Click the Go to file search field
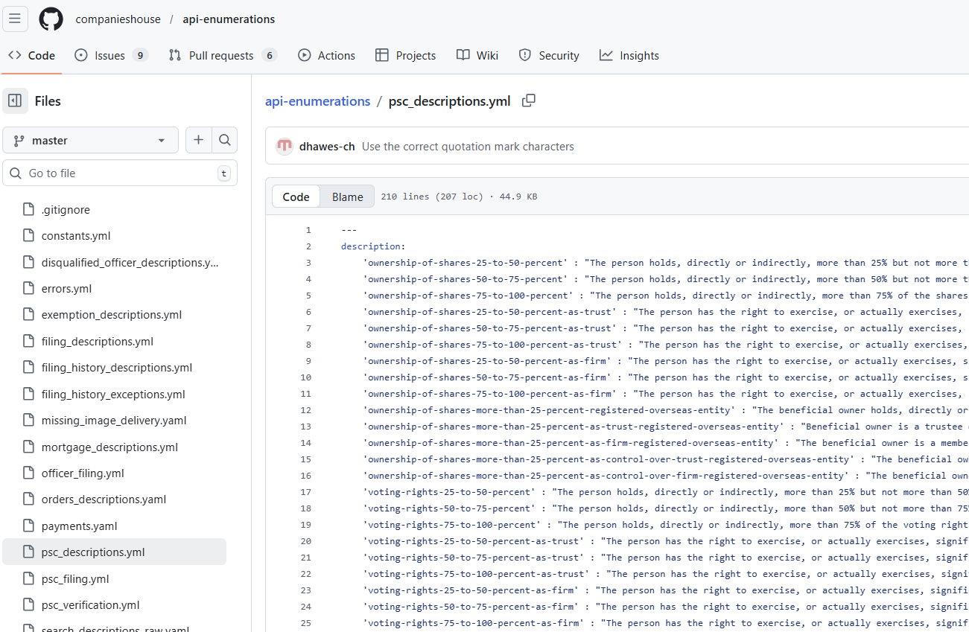969x632 pixels. click(119, 173)
